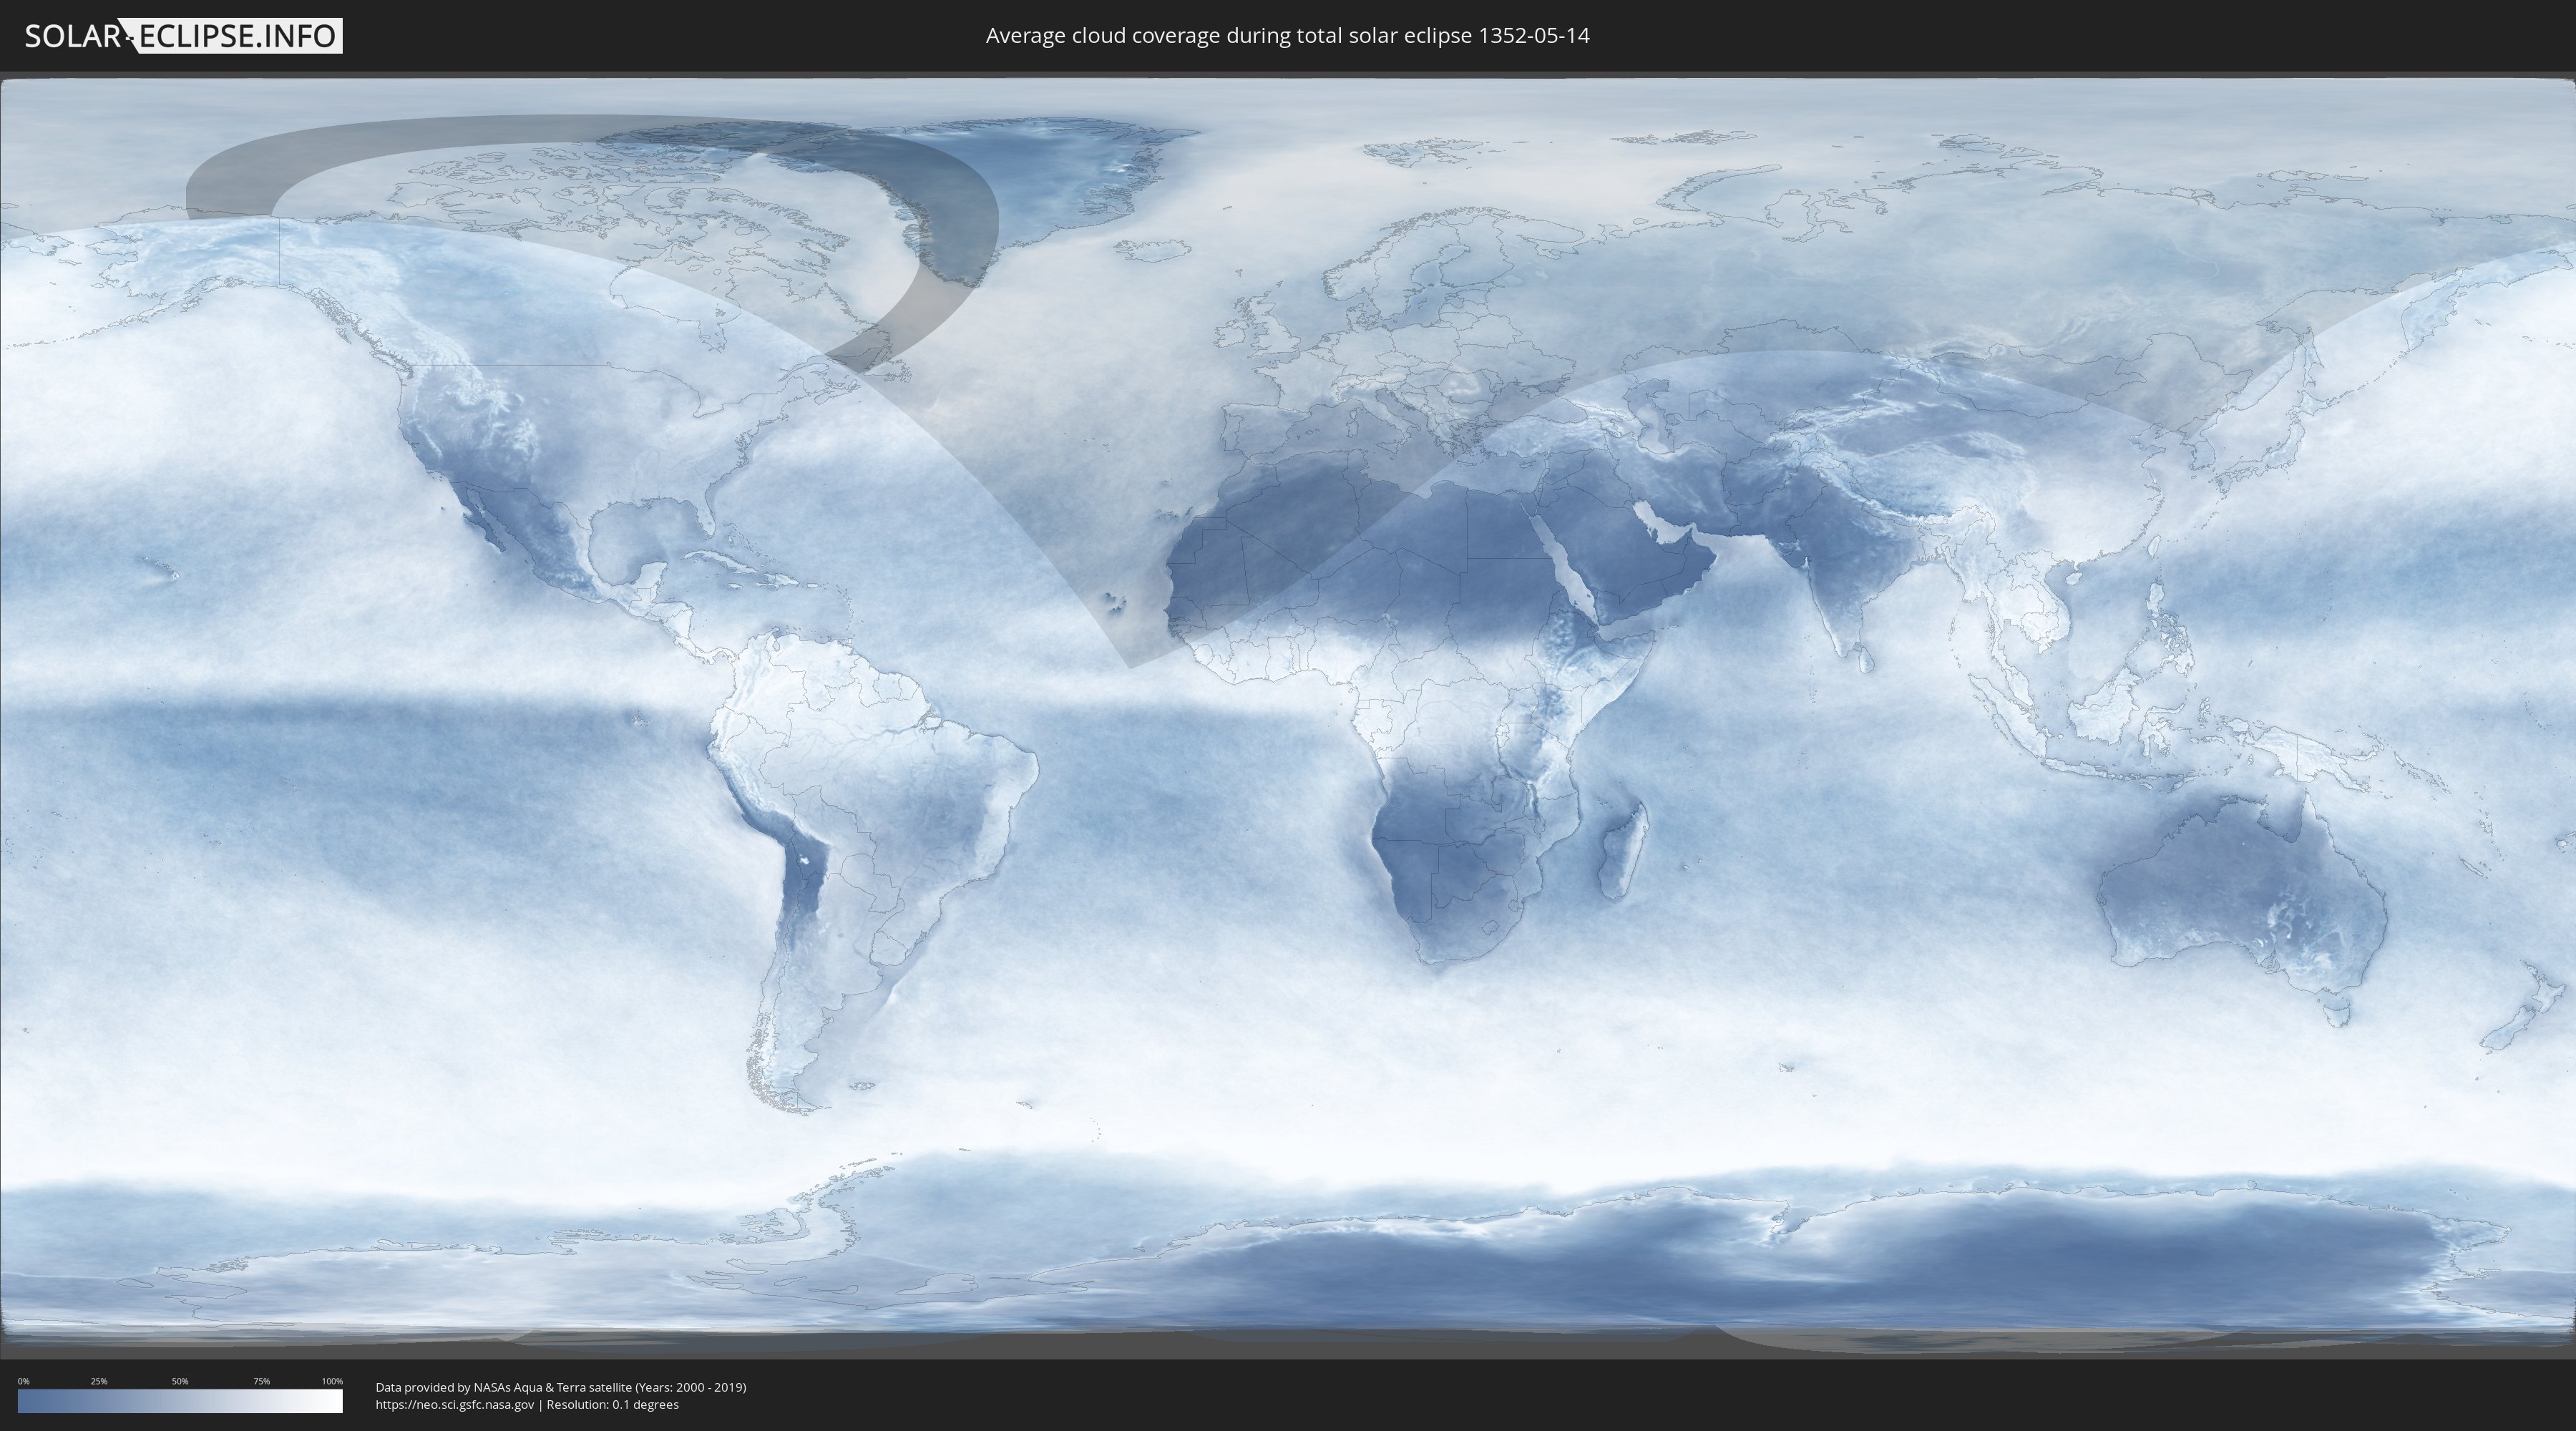Click the 100% legend label
The height and width of the screenshot is (1431, 2576).
[x=332, y=1381]
